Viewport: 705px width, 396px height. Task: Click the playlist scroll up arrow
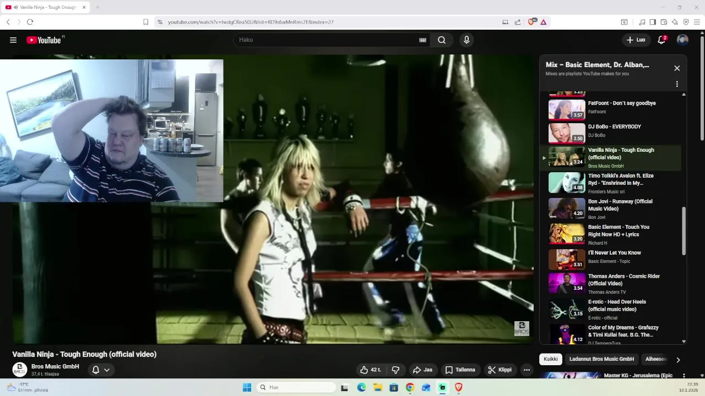pyautogui.click(x=684, y=95)
